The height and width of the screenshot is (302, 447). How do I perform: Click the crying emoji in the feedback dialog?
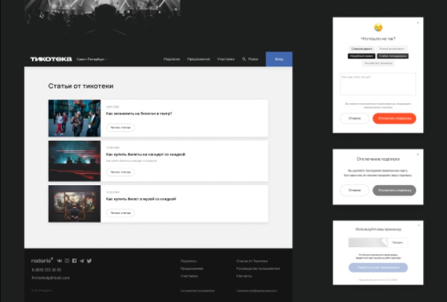[x=378, y=27]
